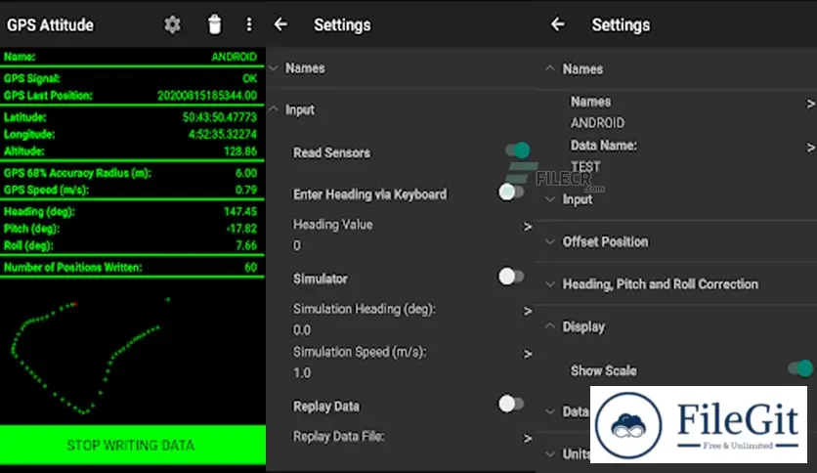Turn on the Simulator switch
This screenshot has height=473, width=817.
(x=510, y=277)
